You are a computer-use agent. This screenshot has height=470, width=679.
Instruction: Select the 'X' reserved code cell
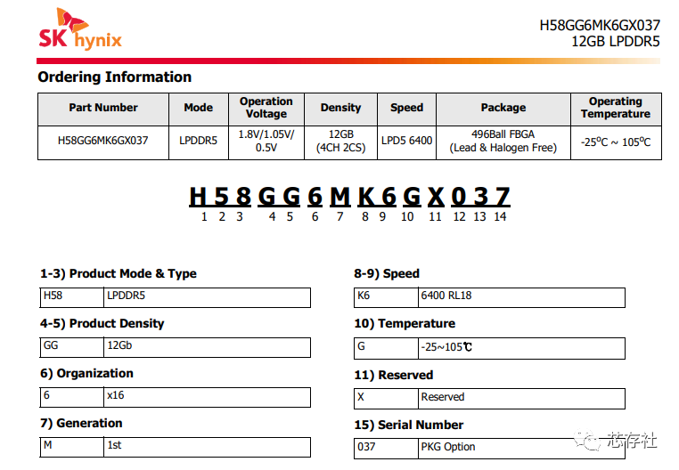(x=386, y=399)
